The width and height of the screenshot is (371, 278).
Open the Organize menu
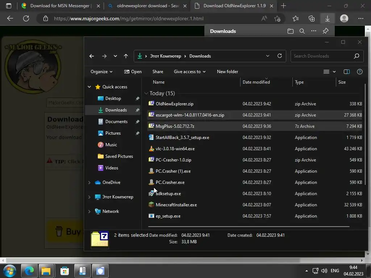[101, 72]
